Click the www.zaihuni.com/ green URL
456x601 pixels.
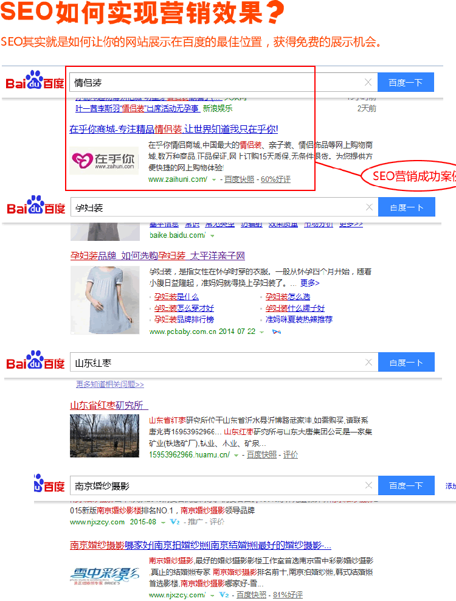(178, 179)
